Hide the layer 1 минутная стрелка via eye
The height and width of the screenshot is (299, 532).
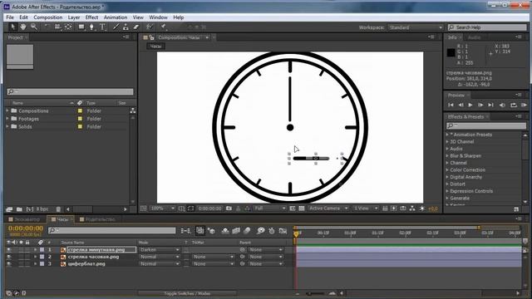point(9,249)
